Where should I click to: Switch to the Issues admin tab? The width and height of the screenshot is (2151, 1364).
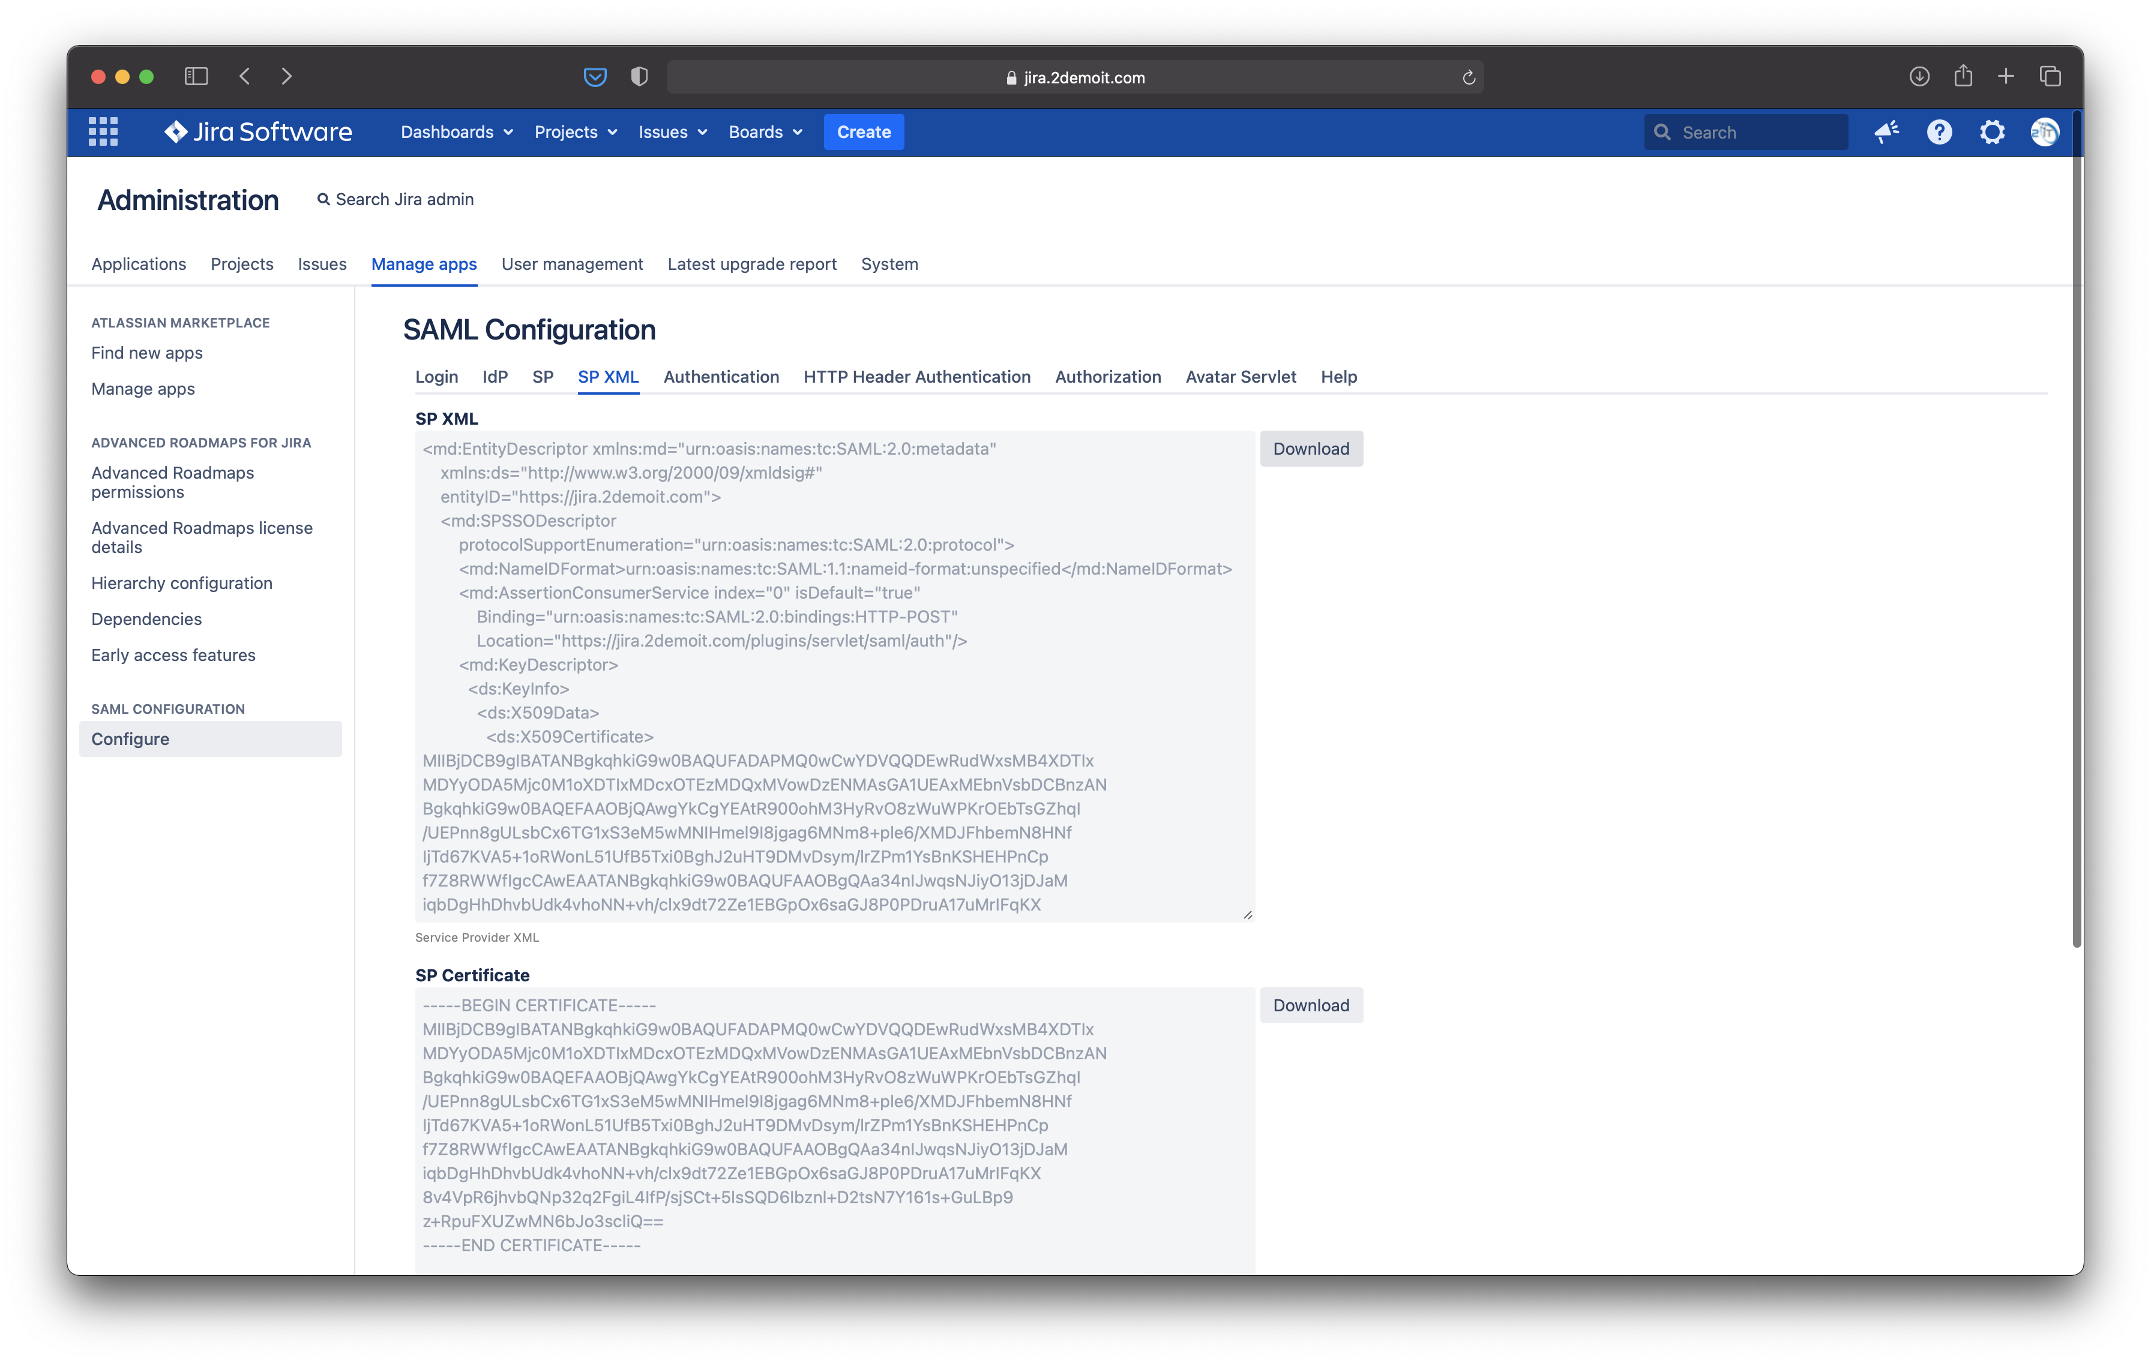tap(322, 265)
